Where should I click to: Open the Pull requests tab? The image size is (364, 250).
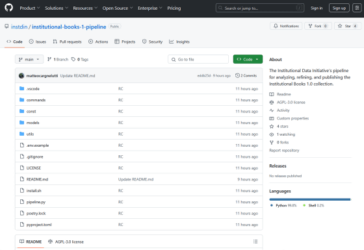[67, 42]
